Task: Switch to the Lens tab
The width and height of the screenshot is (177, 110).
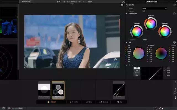Action: [x=88, y=102]
